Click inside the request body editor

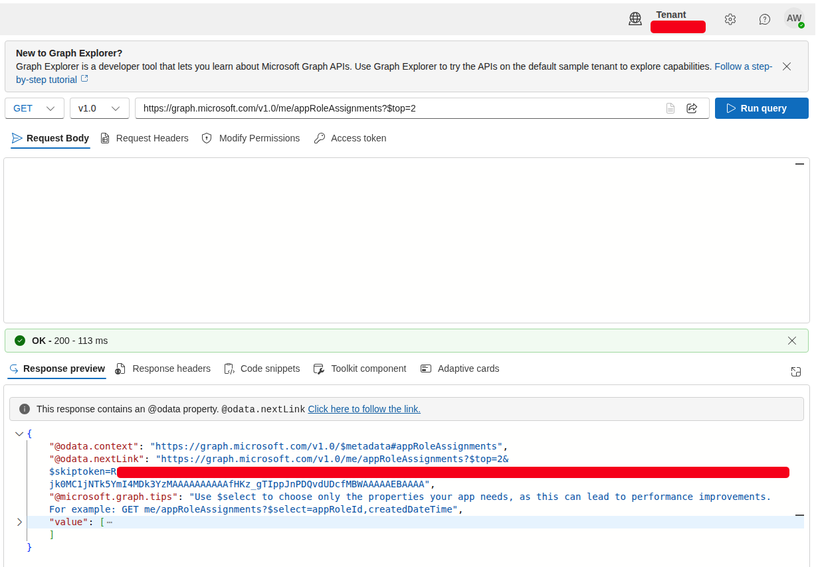407,240
